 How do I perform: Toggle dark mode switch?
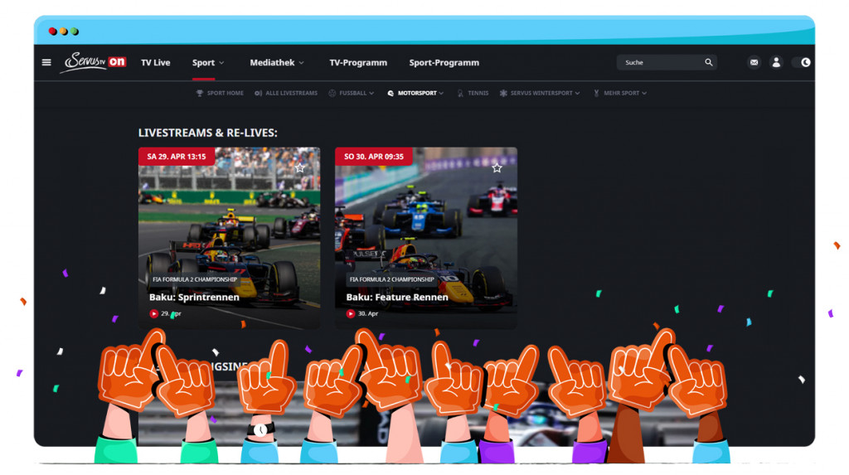pyautogui.click(x=802, y=62)
